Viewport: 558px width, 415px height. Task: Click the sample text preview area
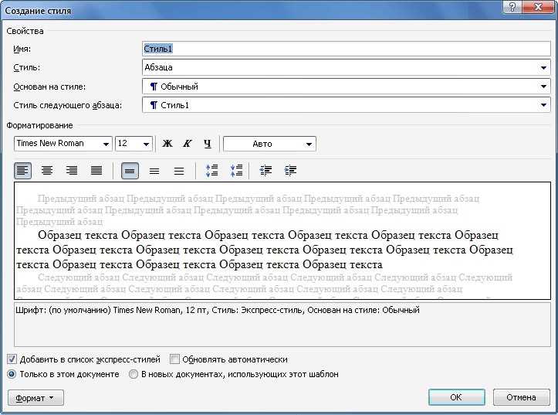coord(282,241)
